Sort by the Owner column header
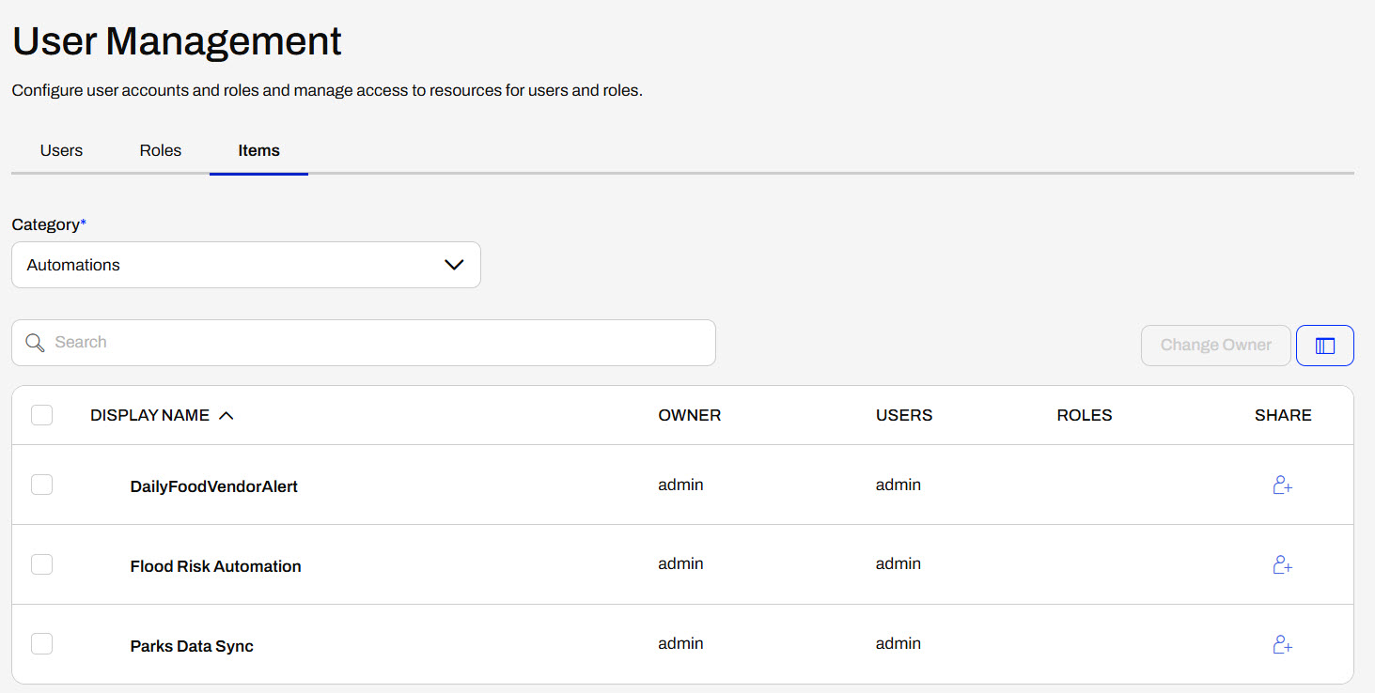This screenshot has height=693, width=1375. pos(689,415)
